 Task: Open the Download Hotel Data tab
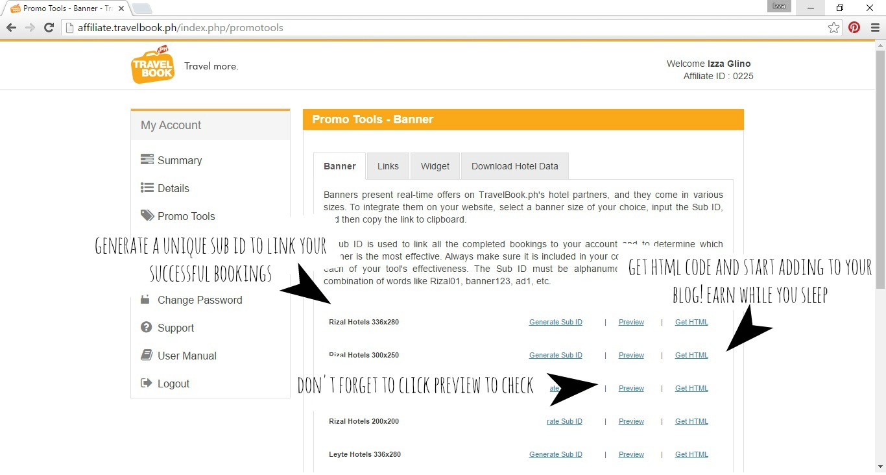pyautogui.click(x=515, y=166)
